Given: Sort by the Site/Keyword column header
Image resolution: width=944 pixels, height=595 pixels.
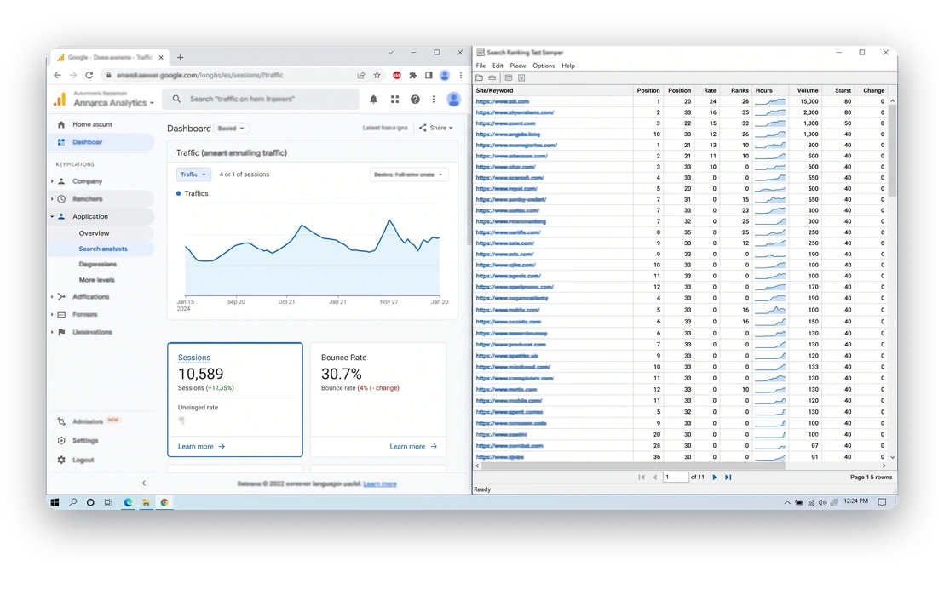Looking at the screenshot, I should (553, 90).
